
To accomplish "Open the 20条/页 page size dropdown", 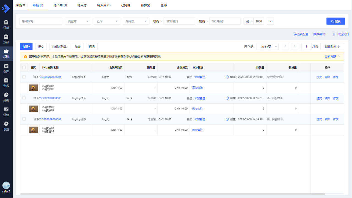I will pyautogui.click(x=268, y=46).
